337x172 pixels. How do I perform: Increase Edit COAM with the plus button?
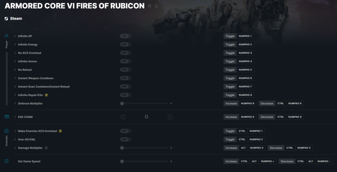(170, 117)
